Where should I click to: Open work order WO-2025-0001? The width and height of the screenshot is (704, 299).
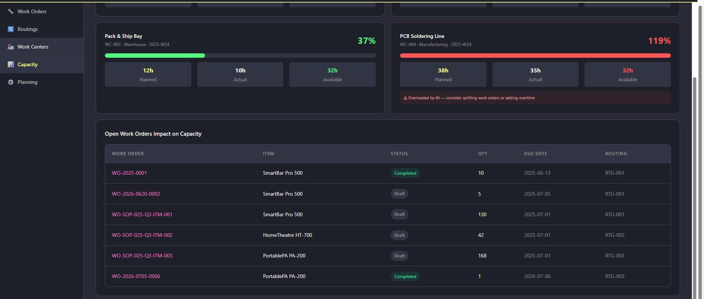tap(129, 173)
